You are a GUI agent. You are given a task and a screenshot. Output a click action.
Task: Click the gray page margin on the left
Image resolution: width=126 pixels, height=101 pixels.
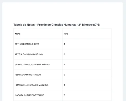[x=1, y=53]
